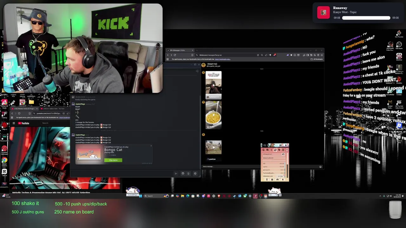
Task: Open File Explorer from the taskbar
Action: click(x=182, y=196)
